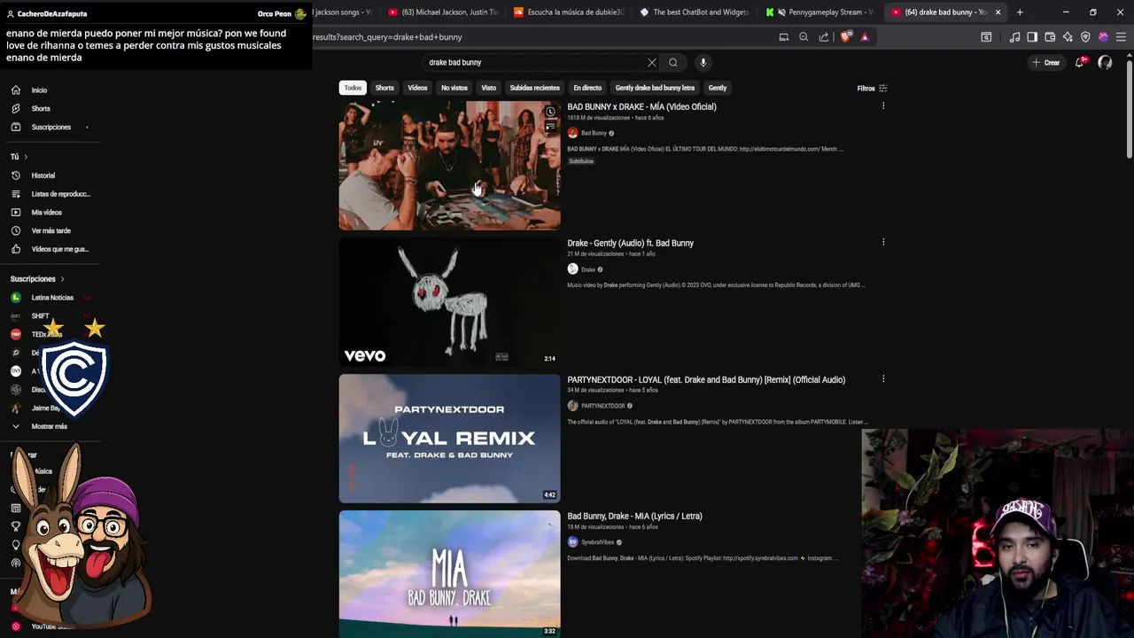Start voice search with microphone
Screen dimensions: 1134x638
pyautogui.click(x=703, y=63)
